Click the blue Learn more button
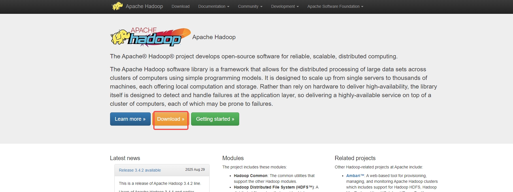513x192 pixels. point(130,119)
